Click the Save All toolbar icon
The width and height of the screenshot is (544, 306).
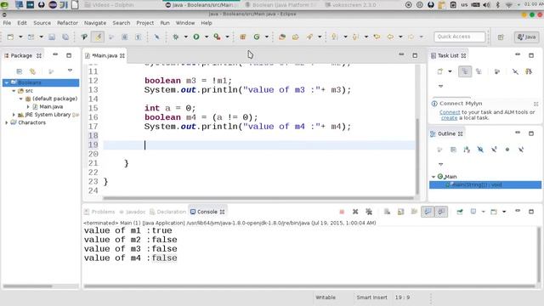click(x=65, y=37)
